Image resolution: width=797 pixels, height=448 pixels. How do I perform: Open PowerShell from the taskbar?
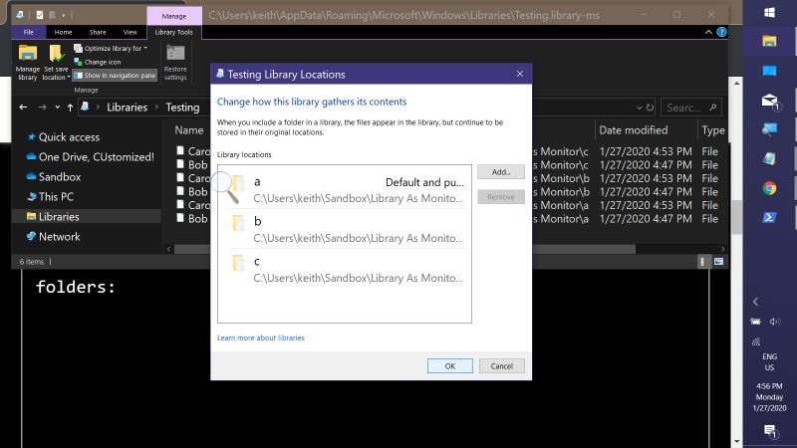[x=769, y=217]
